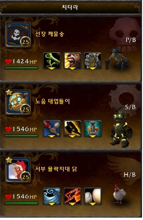Select the white chicken pet portrait
The image size is (143, 220).
click(18, 170)
